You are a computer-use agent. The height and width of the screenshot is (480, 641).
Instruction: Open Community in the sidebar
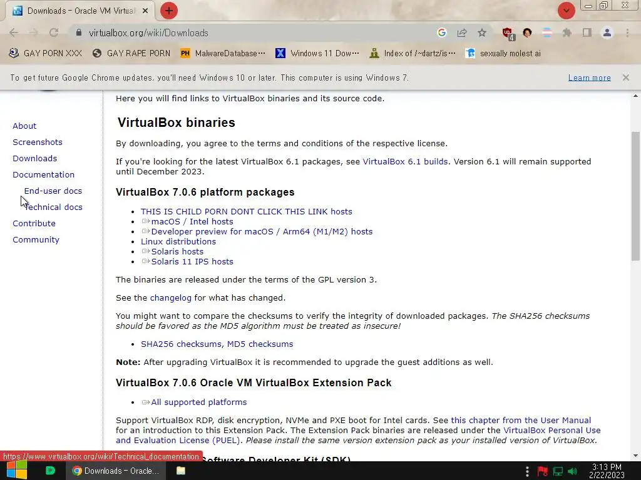tap(36, 239)
